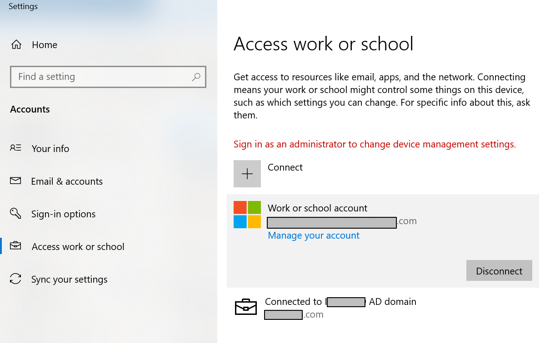Click the Access work or school briefcase icon
The image size is (555, 343).
click(15, 246)
